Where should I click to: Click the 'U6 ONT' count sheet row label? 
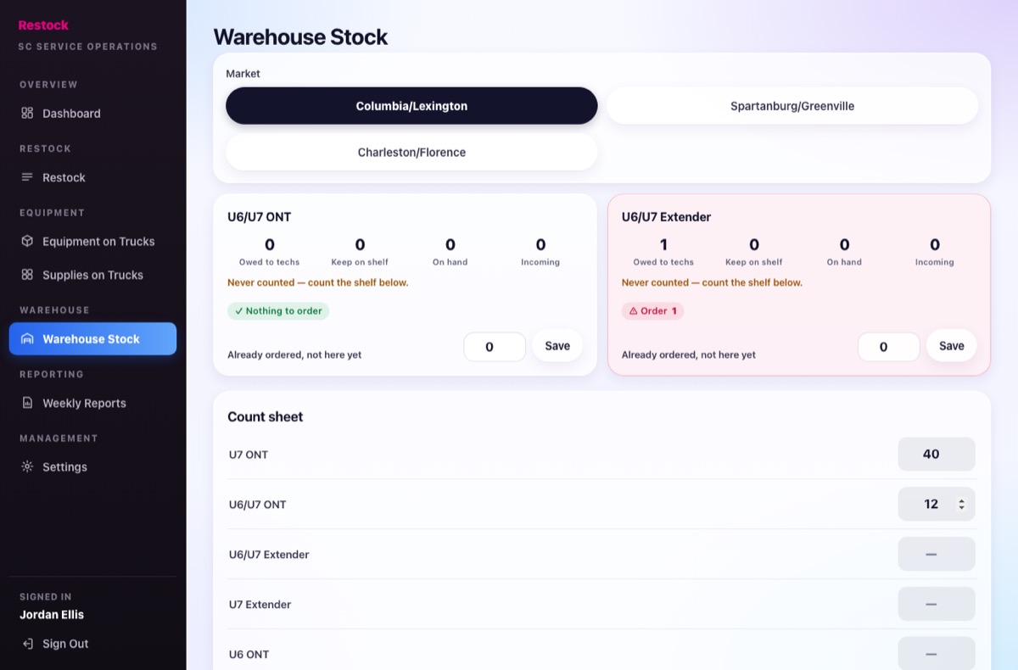coord(249,655)
